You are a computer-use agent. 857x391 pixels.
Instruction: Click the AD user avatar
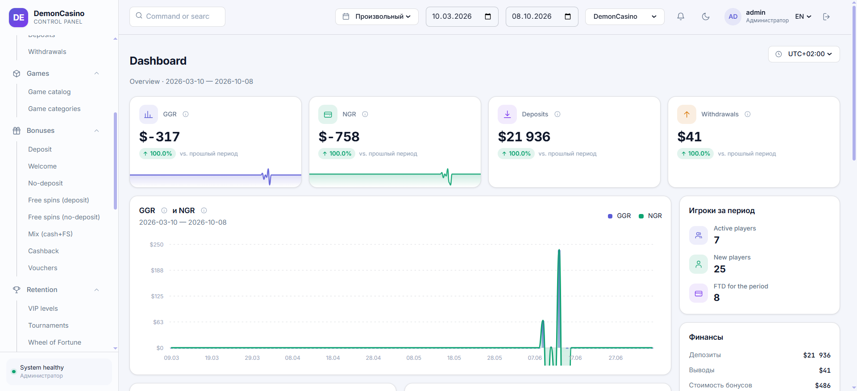(733, 16)
